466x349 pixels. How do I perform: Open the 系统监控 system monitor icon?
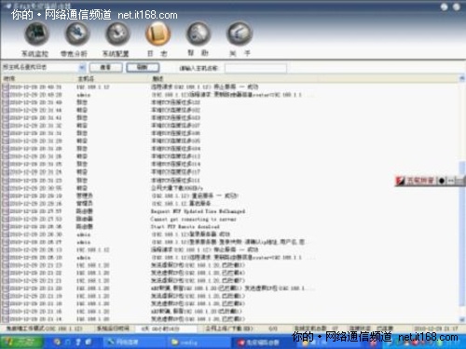tap(36, 34)
